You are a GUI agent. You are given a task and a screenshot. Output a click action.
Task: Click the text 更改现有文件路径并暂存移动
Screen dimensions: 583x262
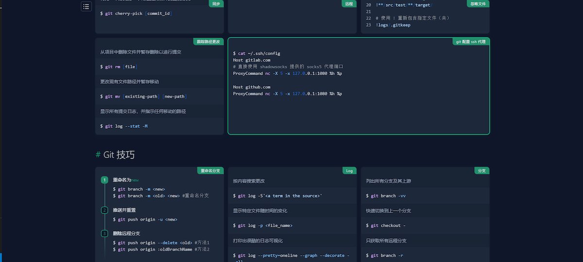[x=130, y=82]
